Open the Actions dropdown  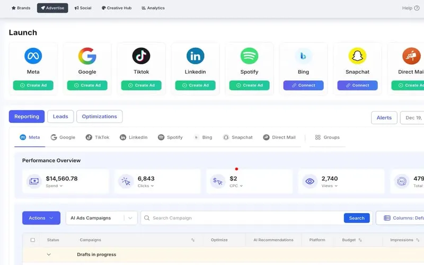41,218
